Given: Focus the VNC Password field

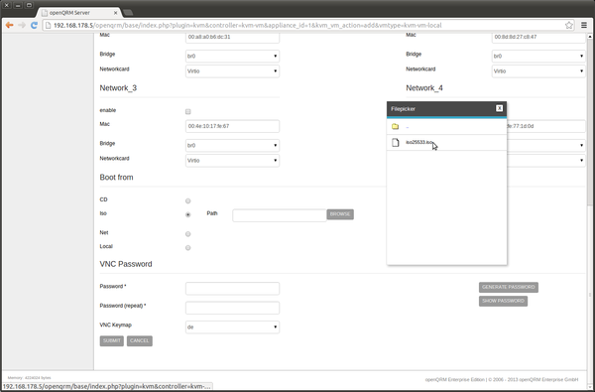Looking at the screenshot, I should pyautogui.click(x=232, y=289).
